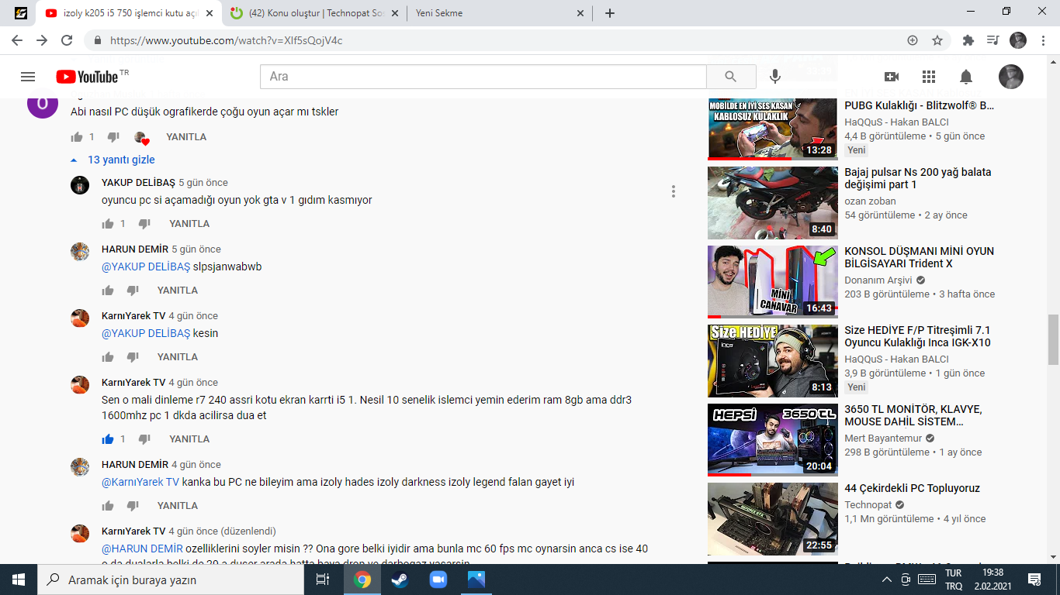This screenshot has height=595, width=1060.
Task: Dislike YAKUP DELİBAŞ's "oyuncu pc si" reply
Action: pos(144,224)
